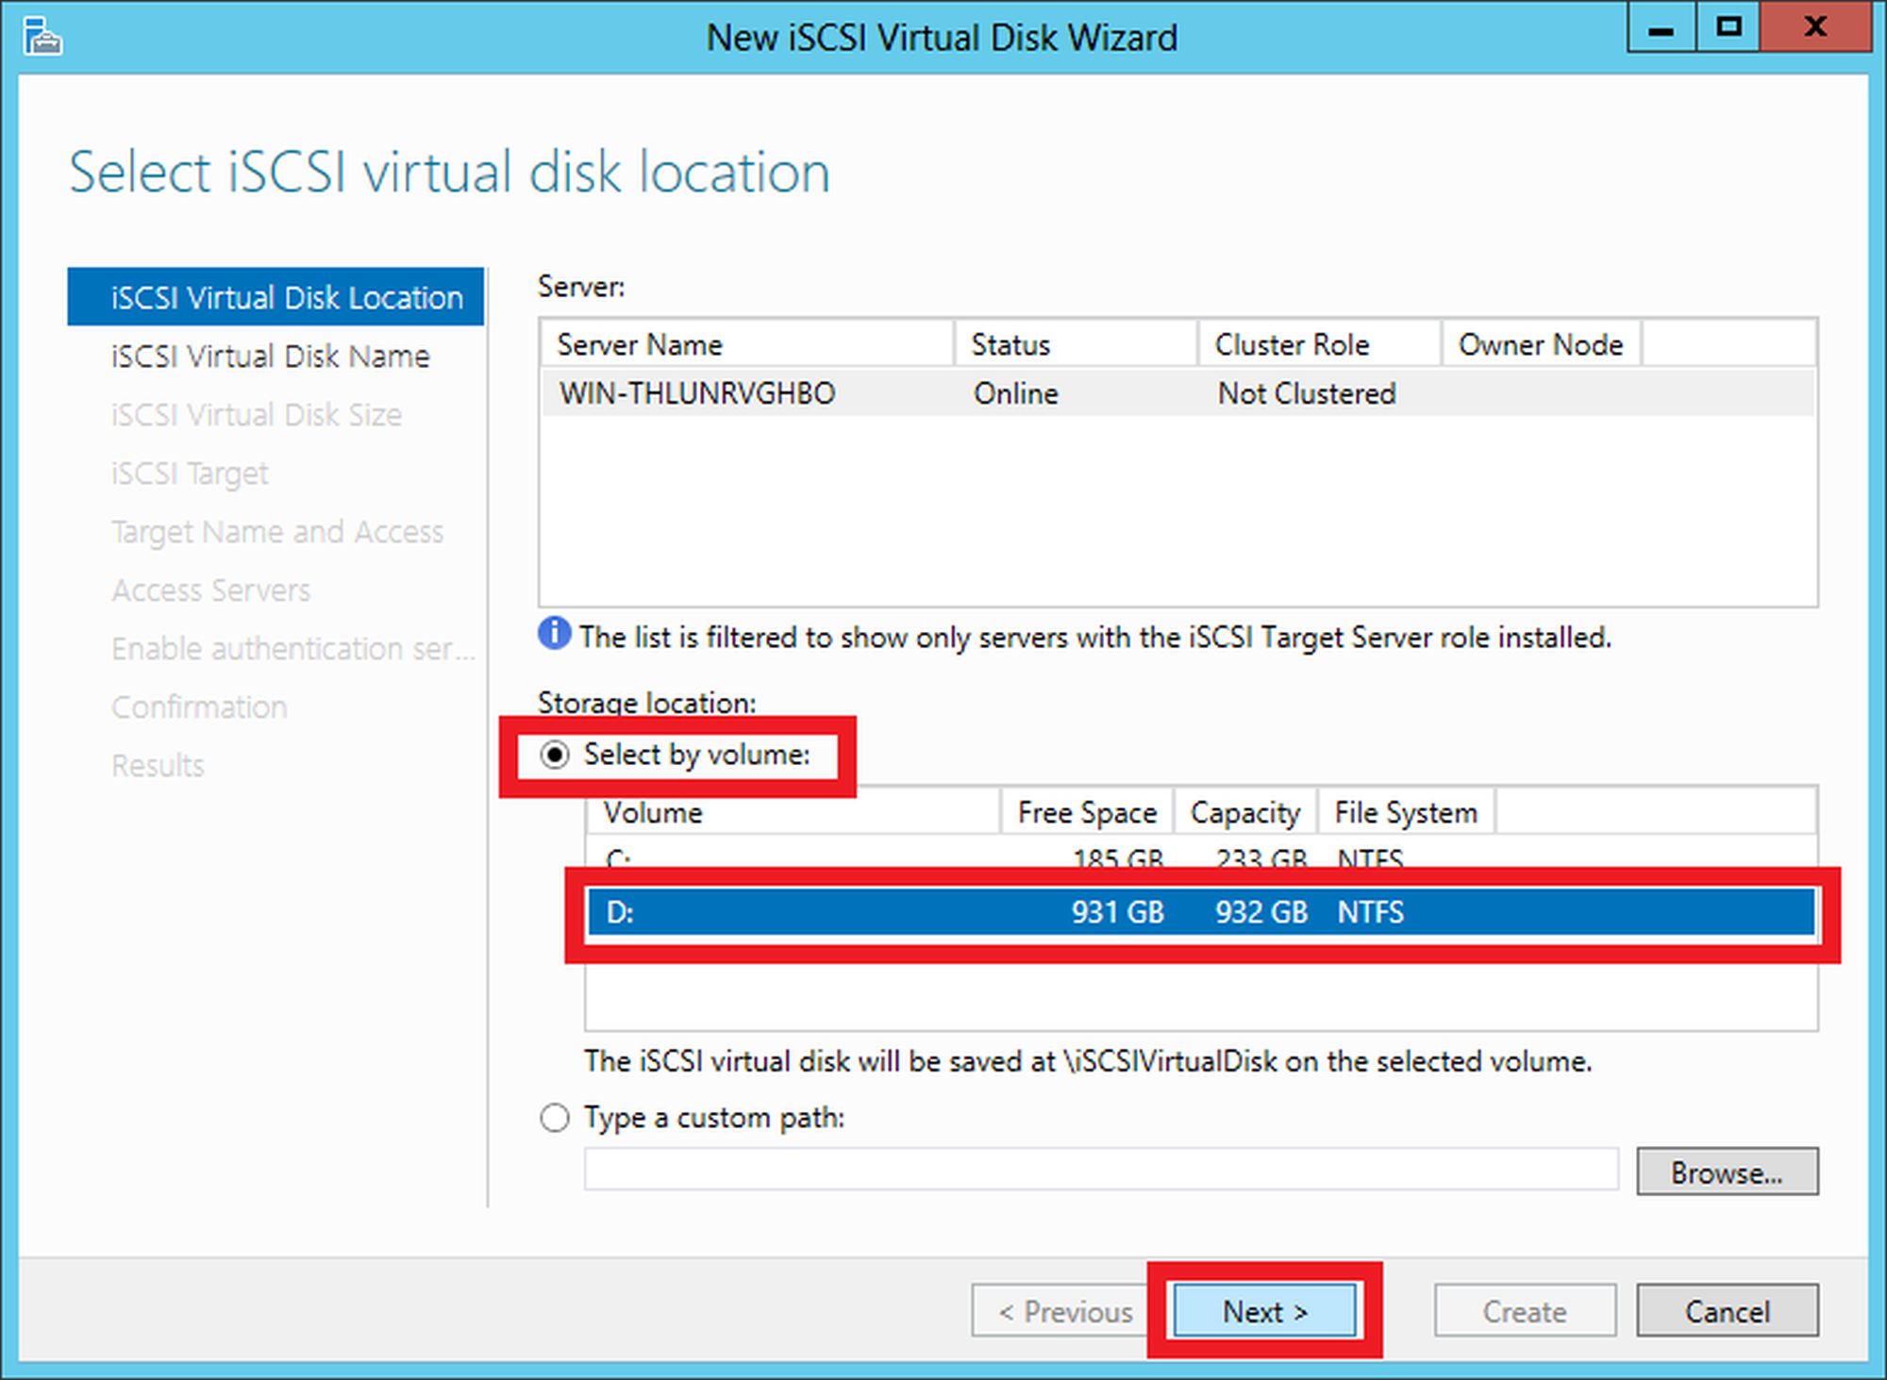The image size is (1887, 1380).
Task: Click the wizard icon in title bar
Action: pos(42,38)
